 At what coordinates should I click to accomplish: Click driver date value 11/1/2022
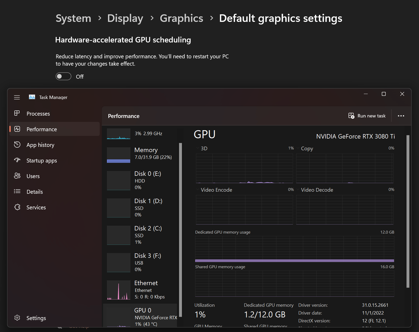[373, 313]
